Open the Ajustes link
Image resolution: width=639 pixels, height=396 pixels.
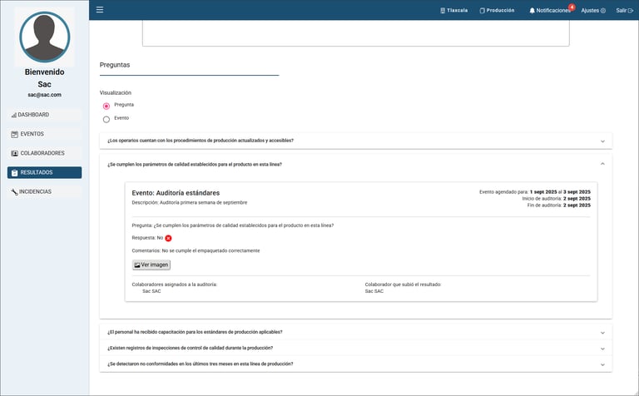click(x=593, y=11)
